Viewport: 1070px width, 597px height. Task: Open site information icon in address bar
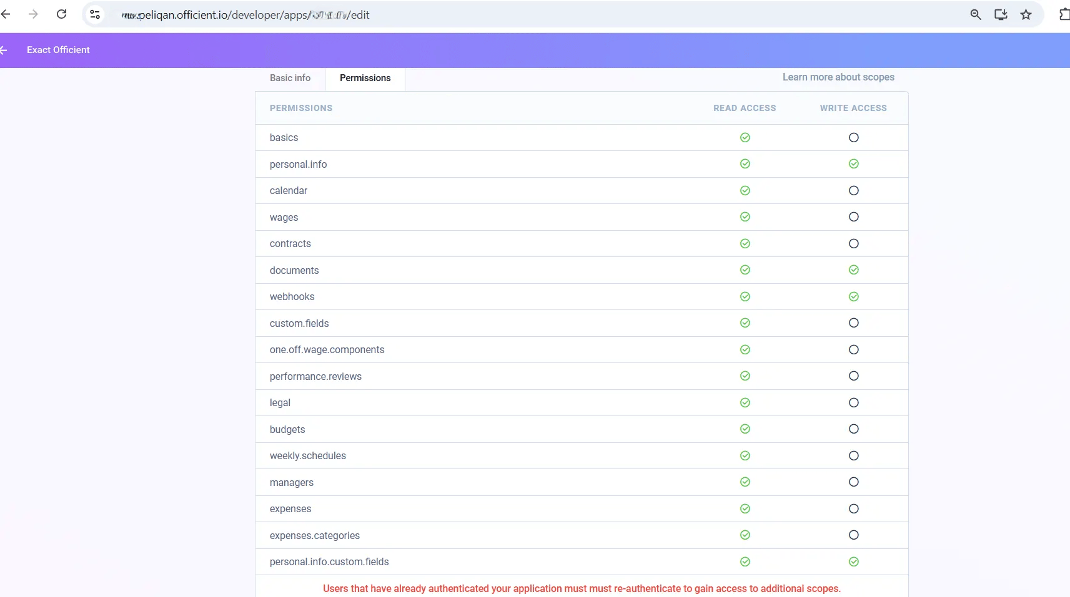[95, 14]
